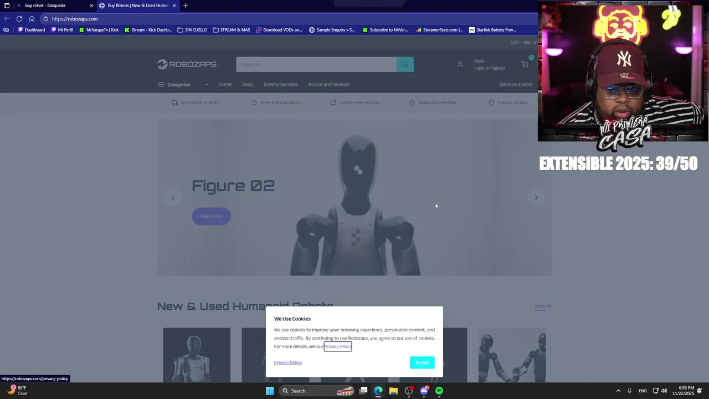The height and width of the screenshot is (399, 709).
Task: Open the Download VODs bookmark
Action: 279,30
